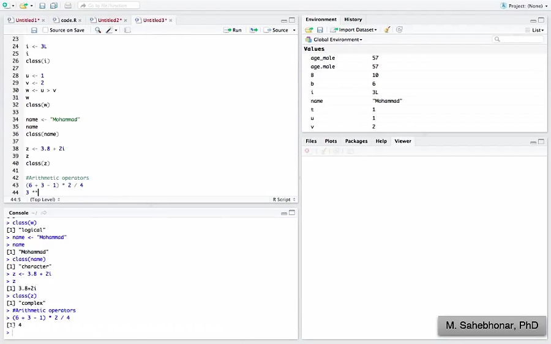551x344 pixels.
Task: Click the #Arithmetic operators comment in editor
Action: click(58, 178)
